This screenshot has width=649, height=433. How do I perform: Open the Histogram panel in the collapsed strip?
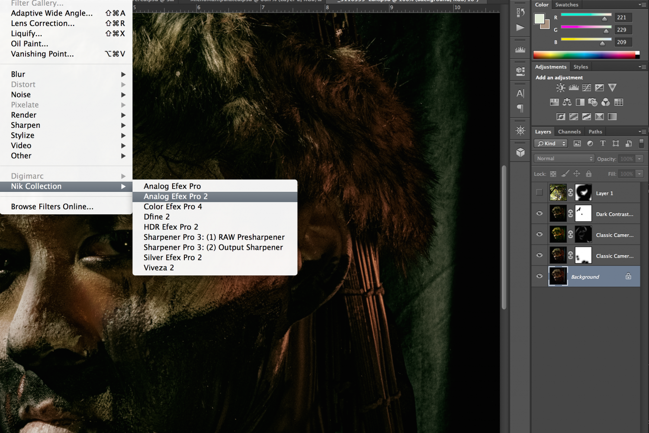click(x=520, y=50)
